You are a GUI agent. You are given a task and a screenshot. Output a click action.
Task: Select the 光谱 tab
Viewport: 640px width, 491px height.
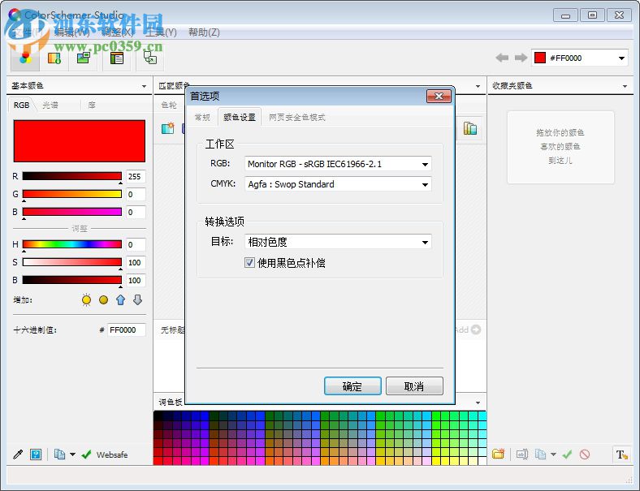50,106
